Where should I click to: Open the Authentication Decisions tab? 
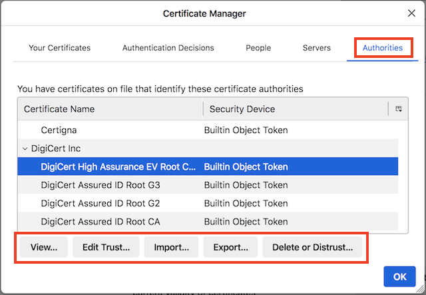pos(168,48)
